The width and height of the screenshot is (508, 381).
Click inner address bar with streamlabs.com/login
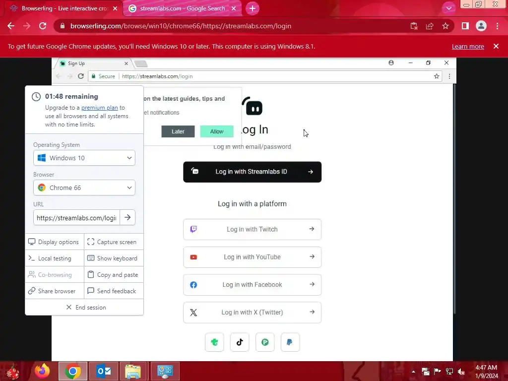tap(265, 76)
